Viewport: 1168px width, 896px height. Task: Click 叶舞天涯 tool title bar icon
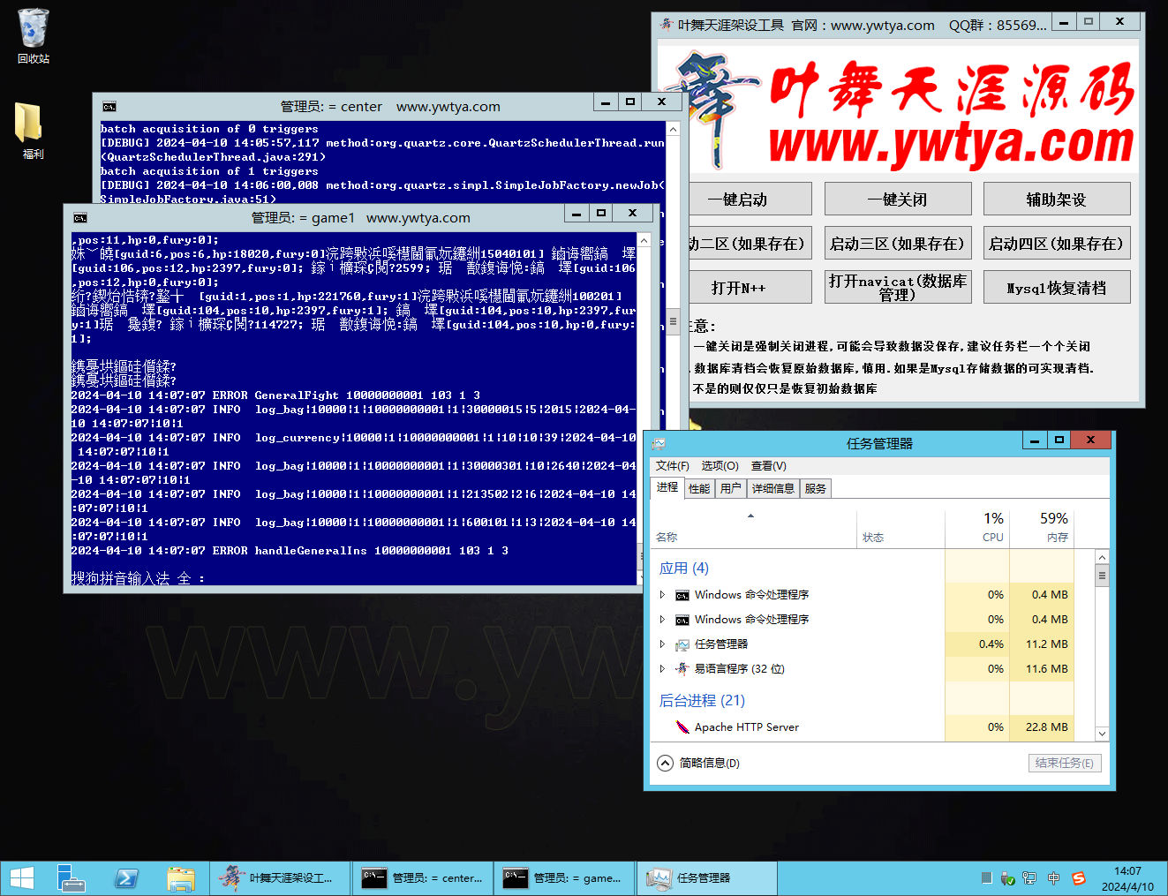tap(667, 25)
